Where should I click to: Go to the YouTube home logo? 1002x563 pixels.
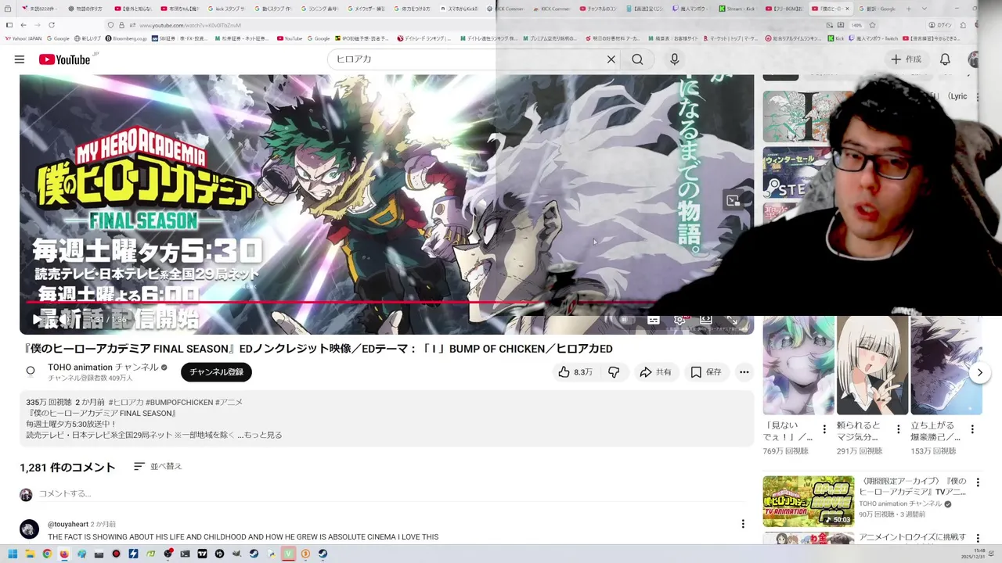64,59
